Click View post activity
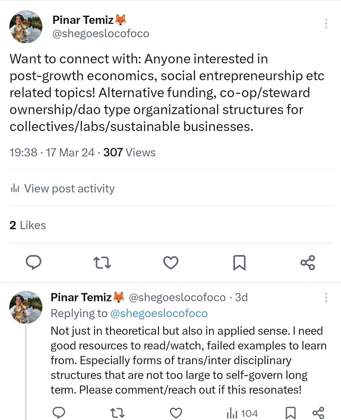 pos(62,189)
